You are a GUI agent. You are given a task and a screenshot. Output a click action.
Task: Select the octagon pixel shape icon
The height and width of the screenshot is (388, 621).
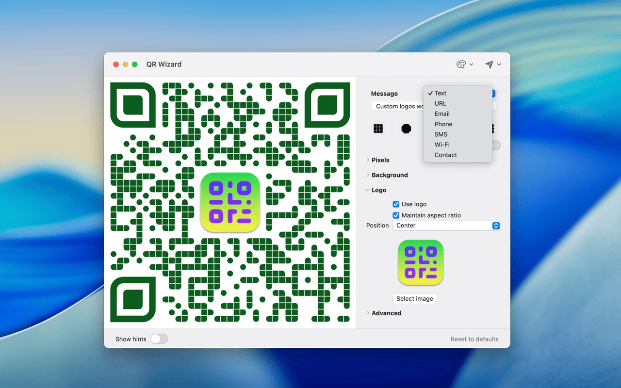point(406,129)
